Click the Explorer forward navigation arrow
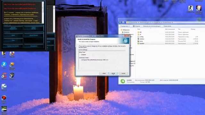Screen dimensions: 205x115 (x=123, y=22)
